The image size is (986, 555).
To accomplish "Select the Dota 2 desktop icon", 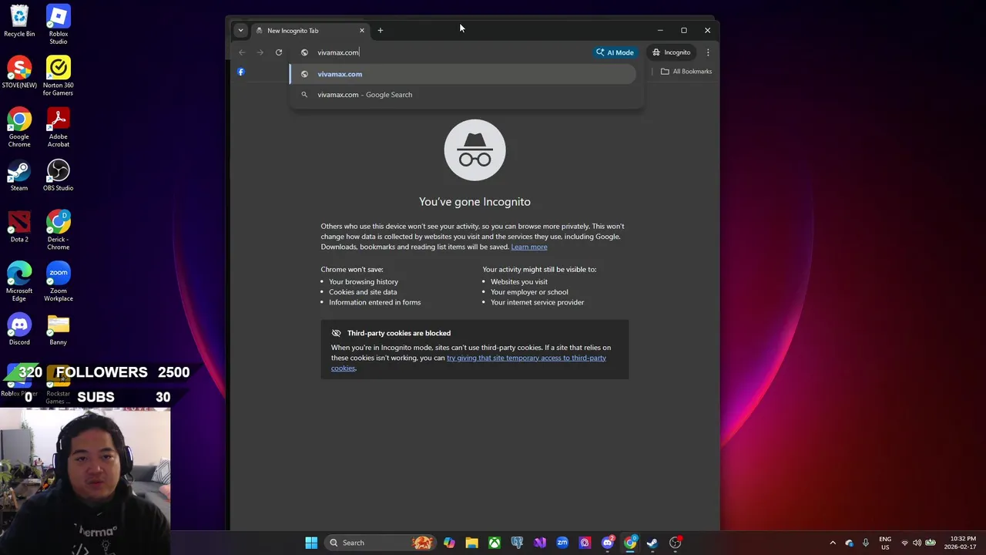I will coord(19,226).
